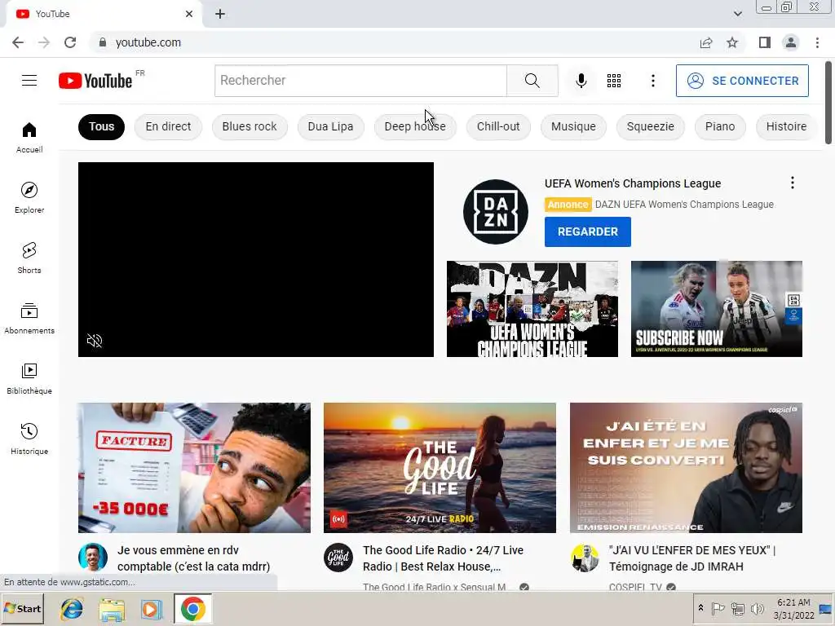Open the FACTURE -35 000€ video thumbnail
Screen dimensions: 835x626
click(x=194, y=467)
